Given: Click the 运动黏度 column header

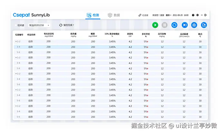Looking at the screenshot, I should (184, 35).
